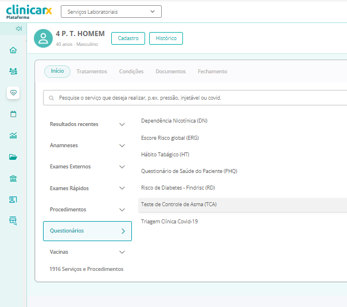Image resolution: width=347 pixels, height=307 pixels.
Task: Switch to the Documentos tab
Action: 170,72
